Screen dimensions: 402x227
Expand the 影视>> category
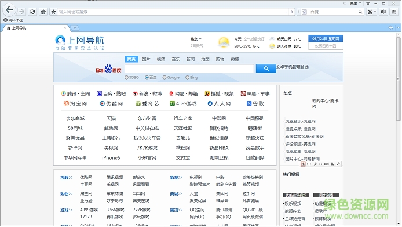point(176,178)
